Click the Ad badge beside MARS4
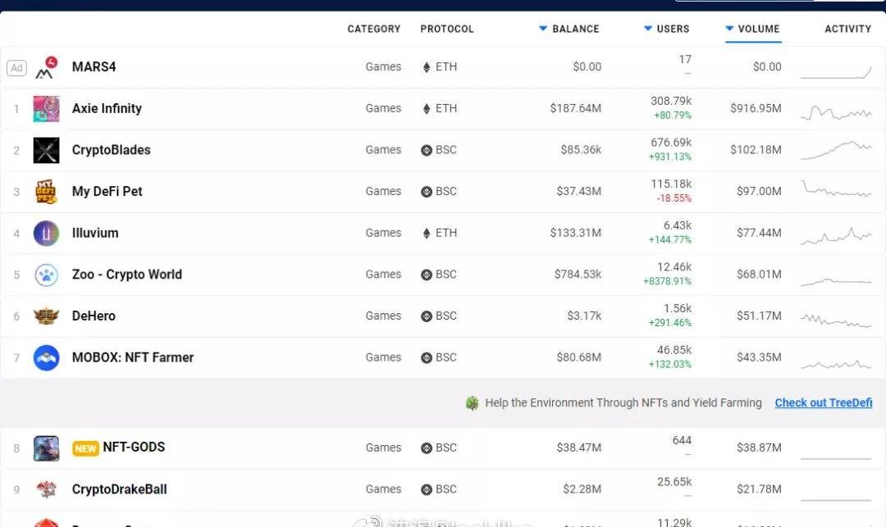The height and width of the screenshot is (527, 886). (x=16, y=68)
